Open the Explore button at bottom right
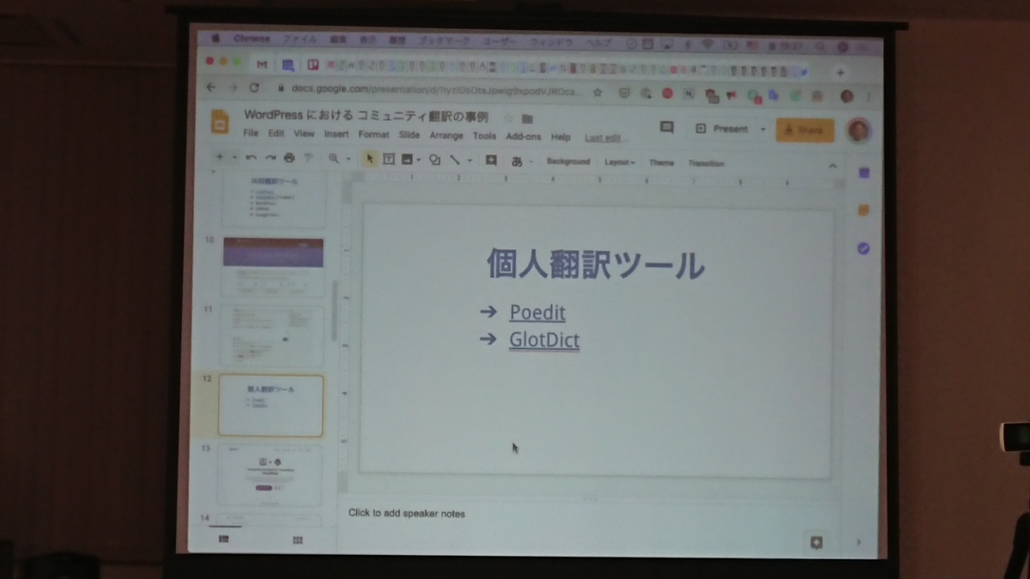 point(816,543)
